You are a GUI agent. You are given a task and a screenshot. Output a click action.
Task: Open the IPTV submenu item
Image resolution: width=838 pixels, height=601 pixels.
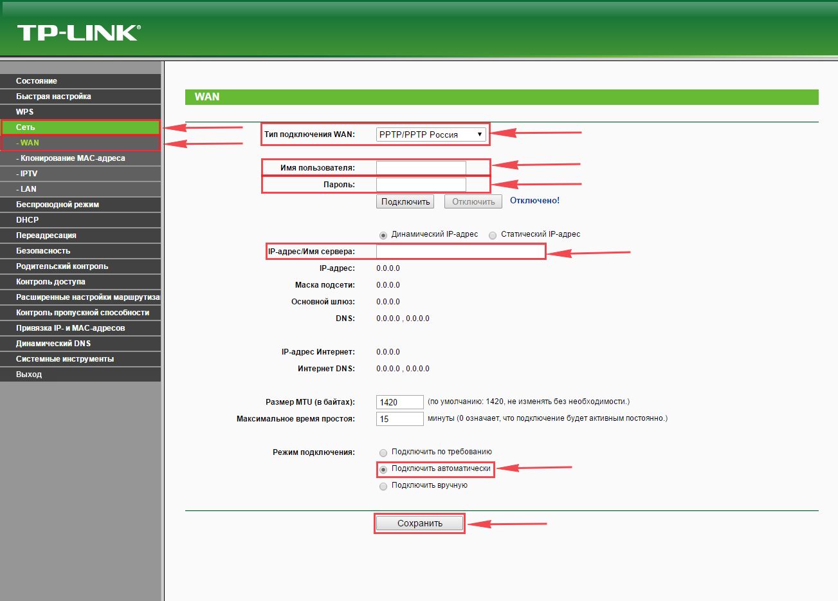click(80, 174)
